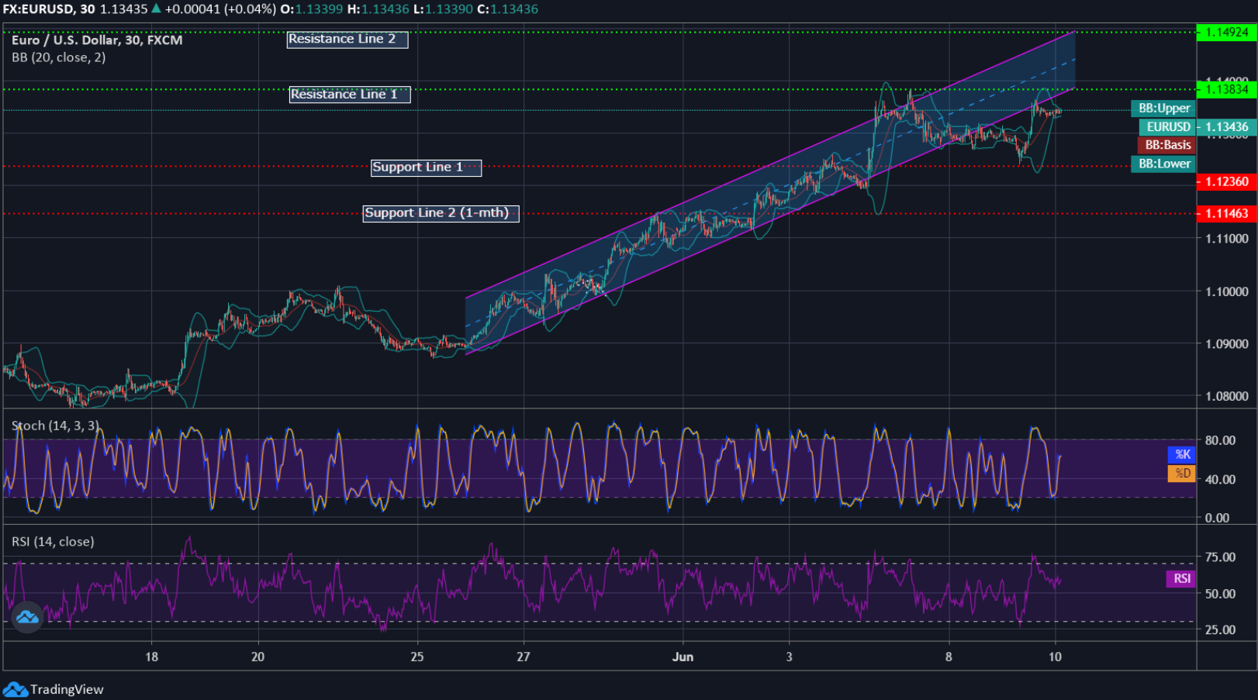Click the purple RSI badge on the right scale
The image size is (1258, 700).
point(1181,578)
